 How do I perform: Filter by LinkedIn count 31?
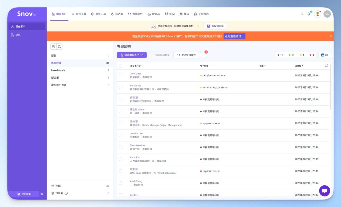coord(324,55)
